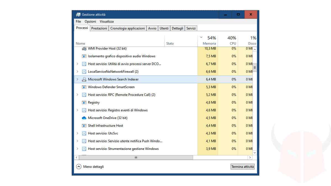Click the LocalServiceNoNetworkFirewall gear icon
The width and height of the screenshot is (331, 186).
click(84, 72)
